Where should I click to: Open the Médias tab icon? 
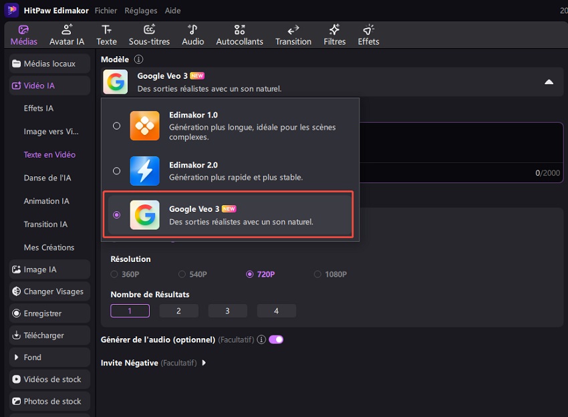pyautogui.click(x=23, y=29)
